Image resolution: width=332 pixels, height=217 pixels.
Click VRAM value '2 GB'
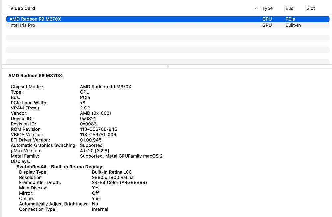coord(85,108)
